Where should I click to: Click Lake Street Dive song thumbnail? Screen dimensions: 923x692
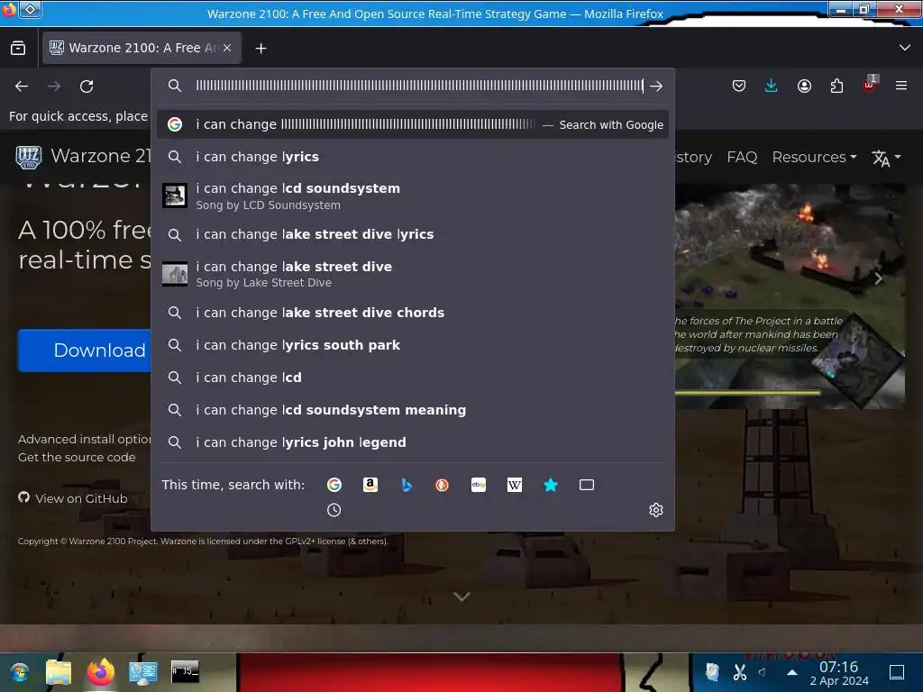(175, 274)
